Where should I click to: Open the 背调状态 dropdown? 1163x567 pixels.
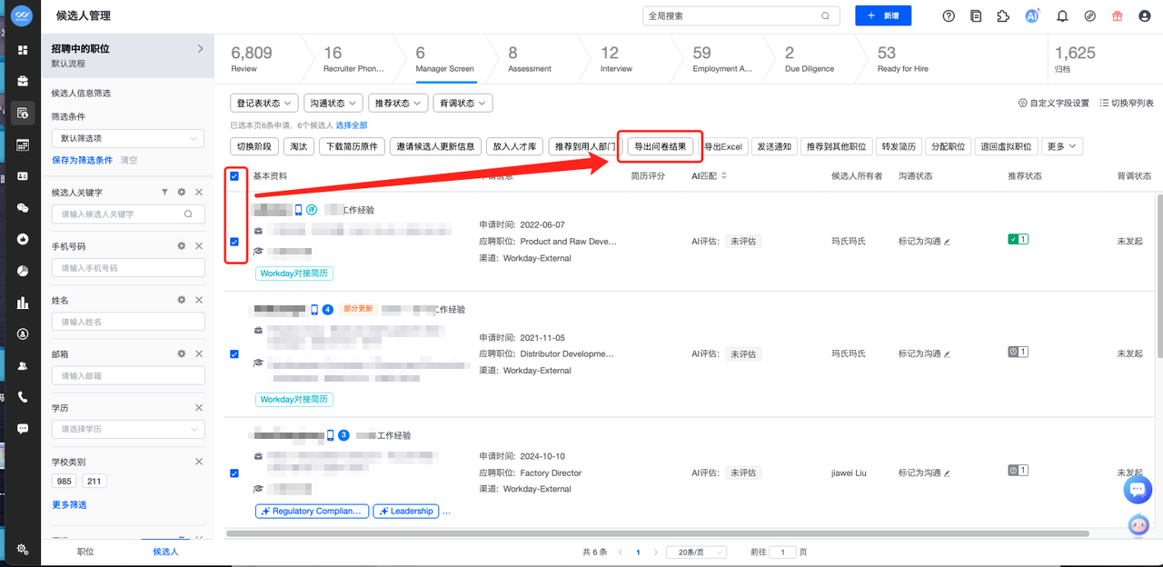pos(462,103)
